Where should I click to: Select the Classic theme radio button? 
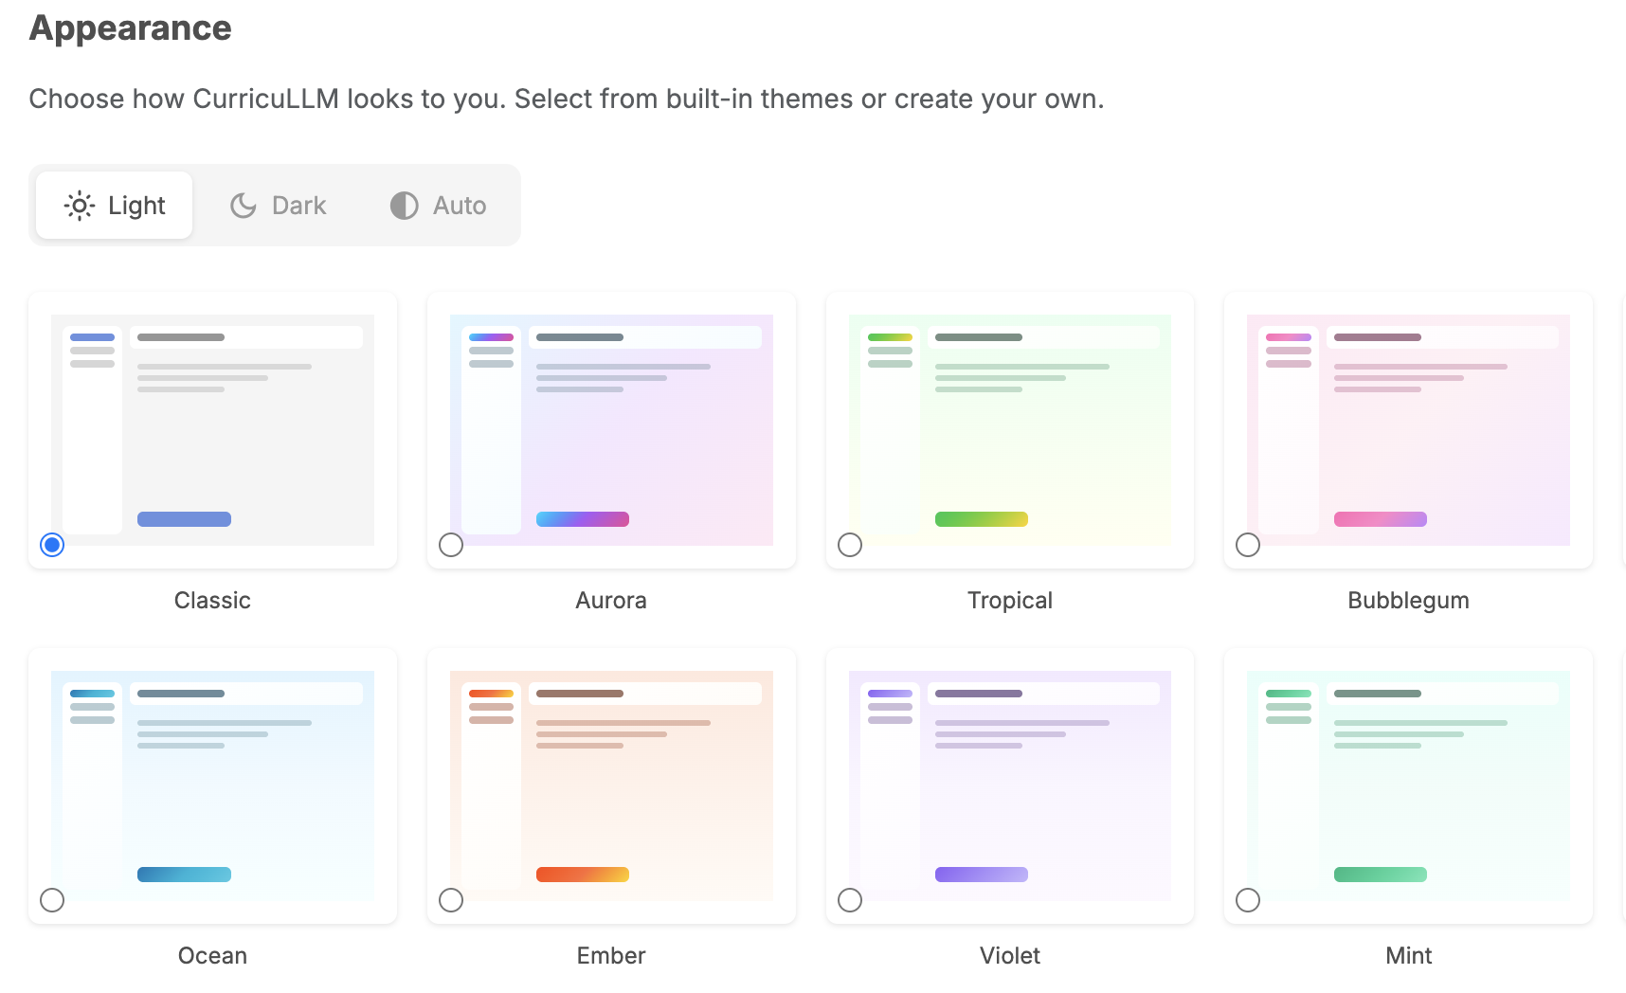pyautogui.click(x=52, y=545)
